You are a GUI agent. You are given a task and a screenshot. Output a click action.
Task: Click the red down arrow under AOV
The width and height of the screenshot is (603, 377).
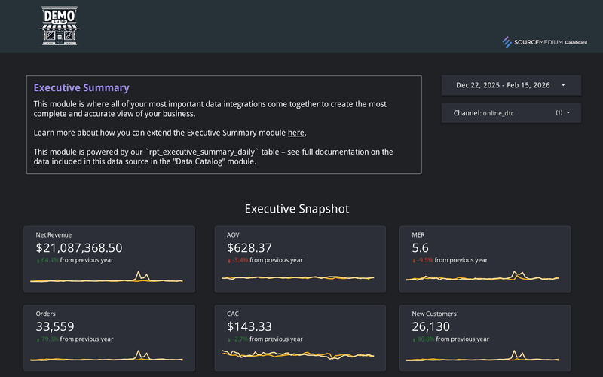[229, 260]
